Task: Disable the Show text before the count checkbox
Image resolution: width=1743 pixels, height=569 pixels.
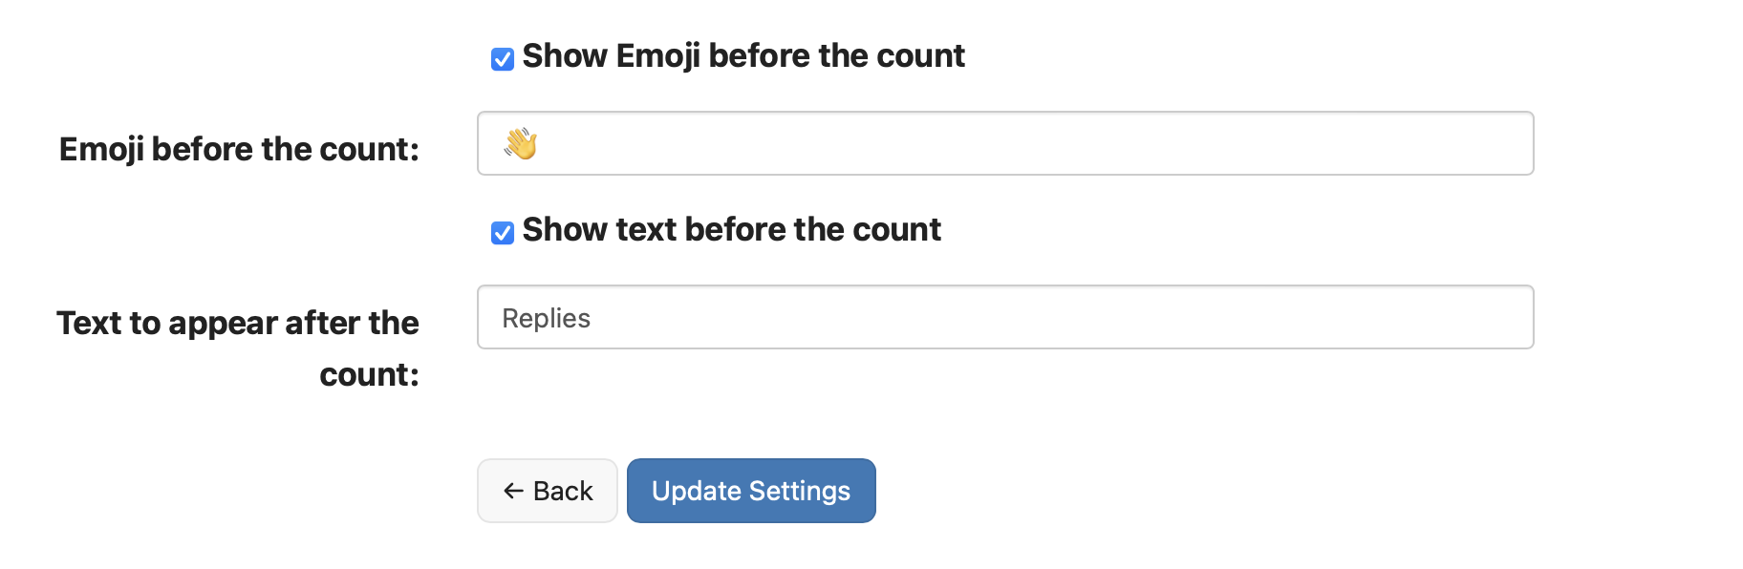Action: click(503, 233)
